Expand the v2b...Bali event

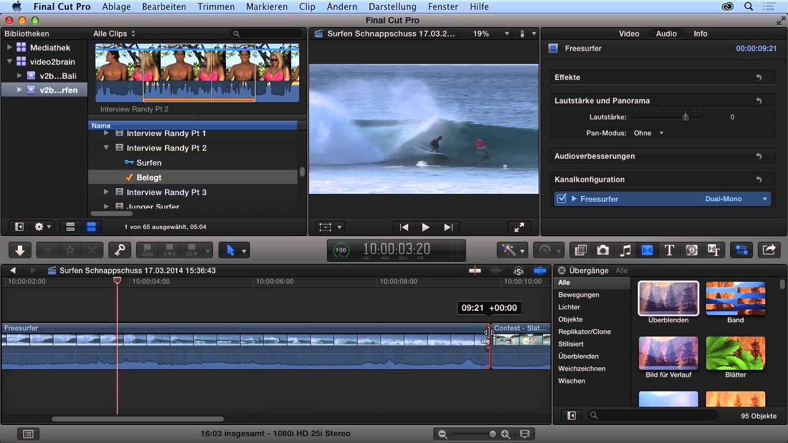(x=18, y=76)
